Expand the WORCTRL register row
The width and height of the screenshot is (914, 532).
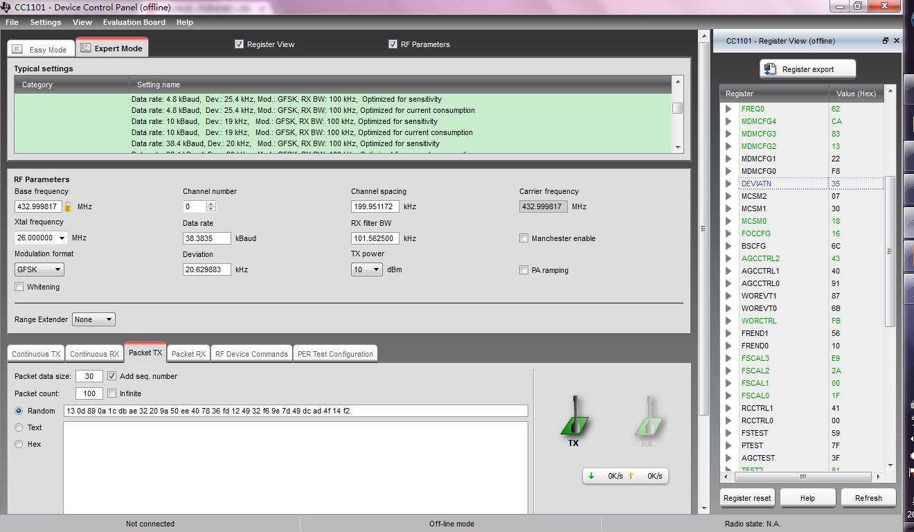coord(728,321)
